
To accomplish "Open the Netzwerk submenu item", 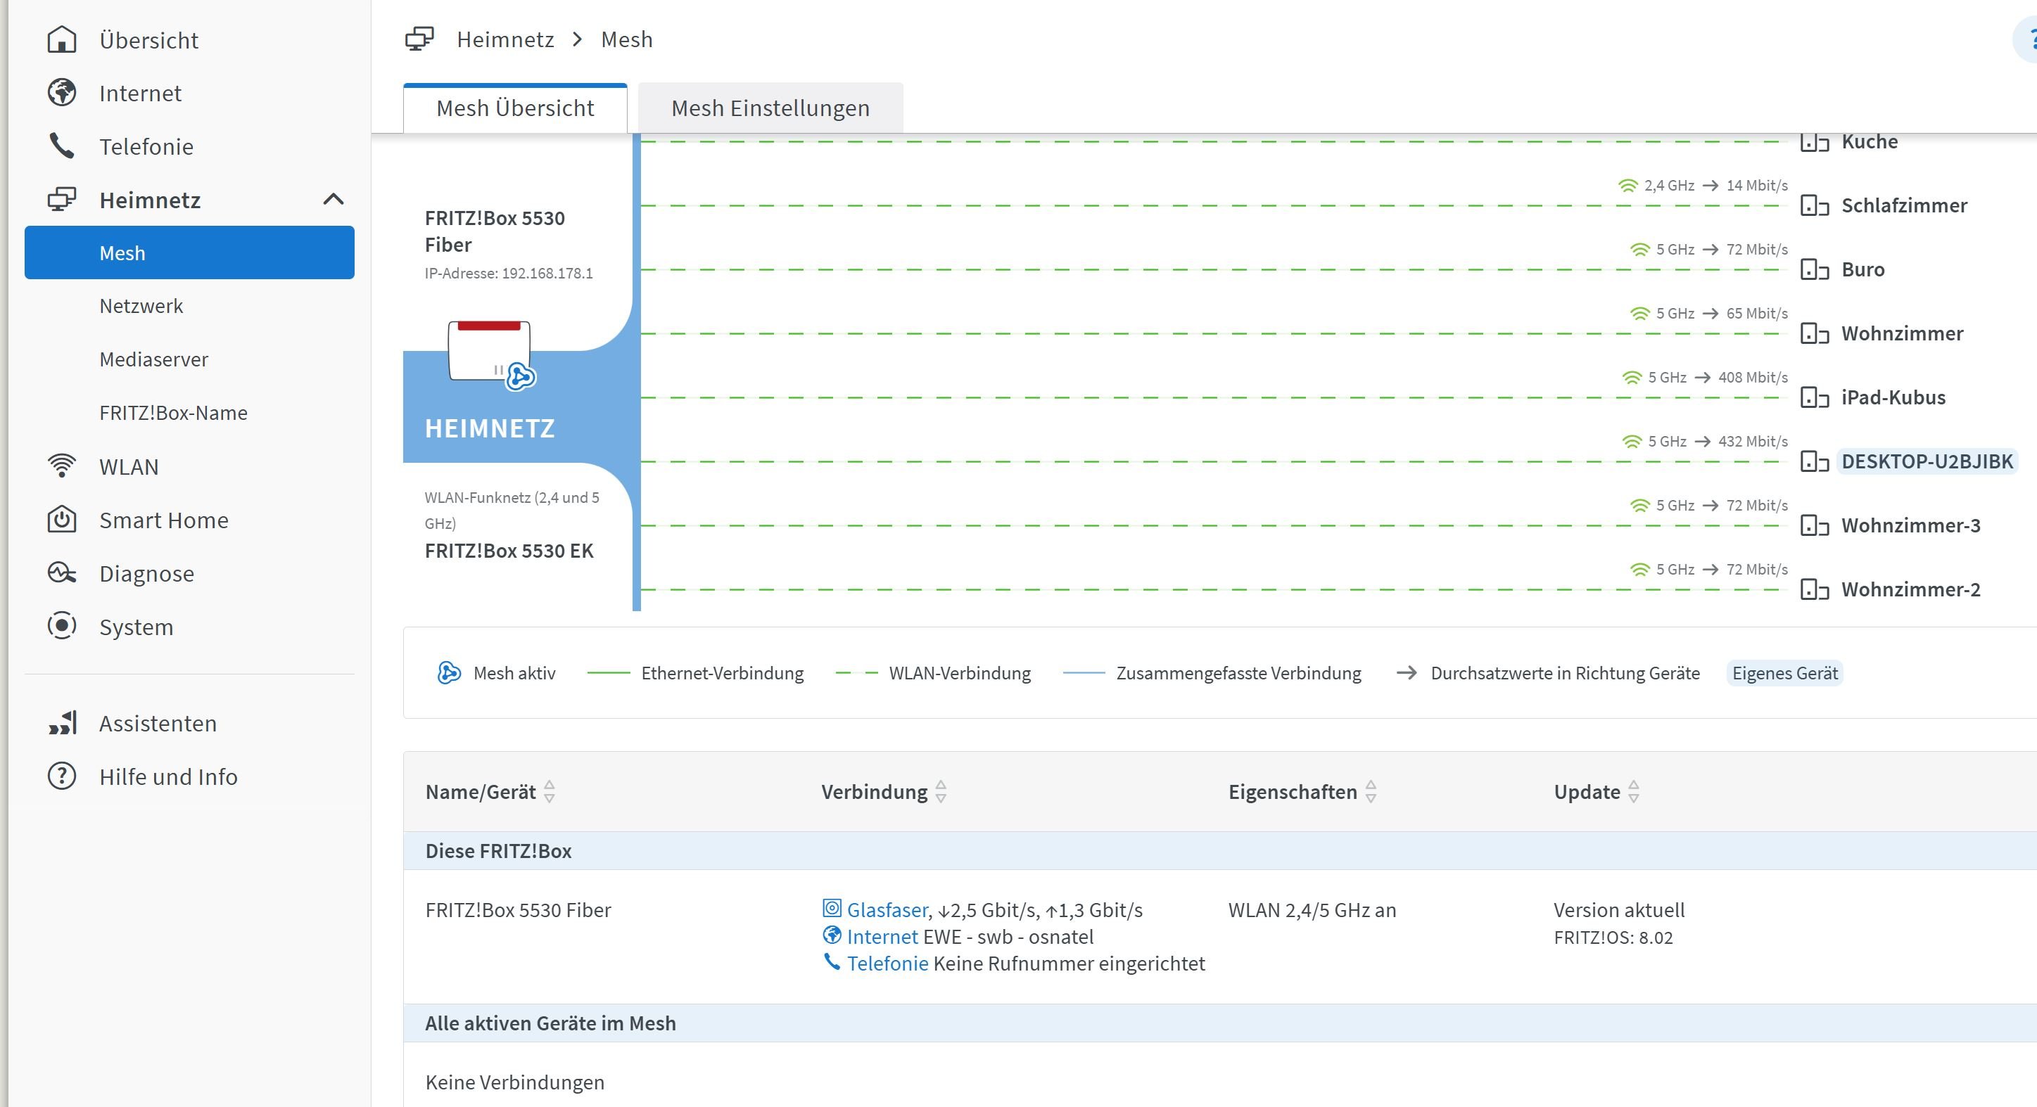I will pos(141,306).
